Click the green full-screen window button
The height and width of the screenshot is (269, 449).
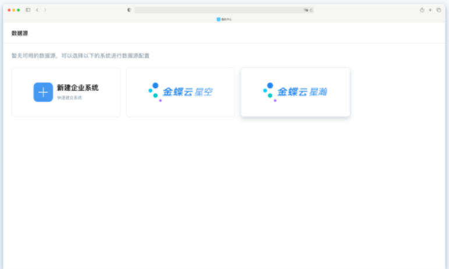click(18, 10)
